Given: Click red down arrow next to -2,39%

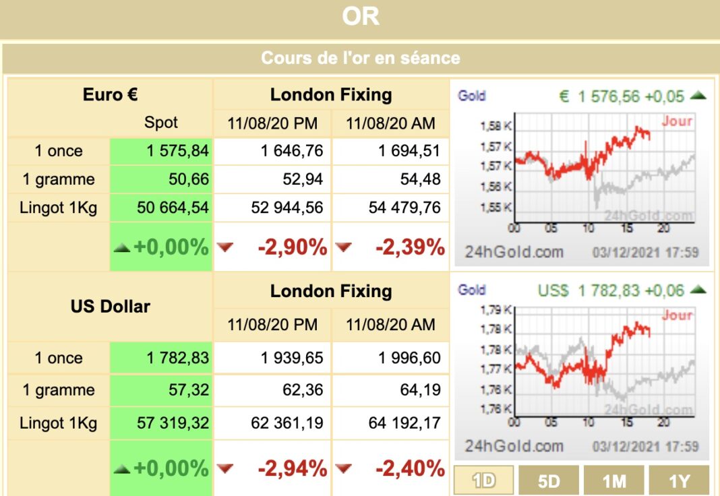Looking at the screenshot, I should [x=343, y=247].
